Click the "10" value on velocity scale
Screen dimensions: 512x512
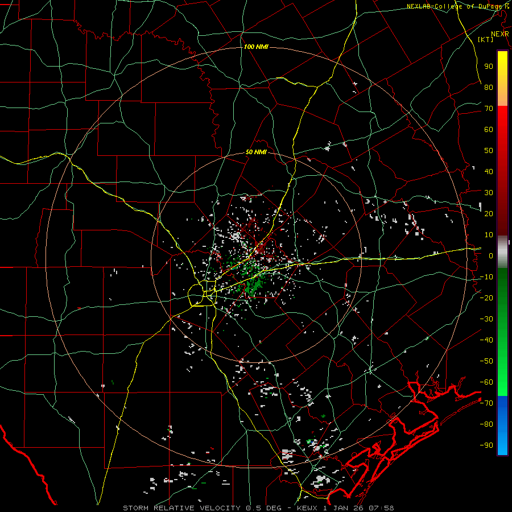tap(489, 235)
